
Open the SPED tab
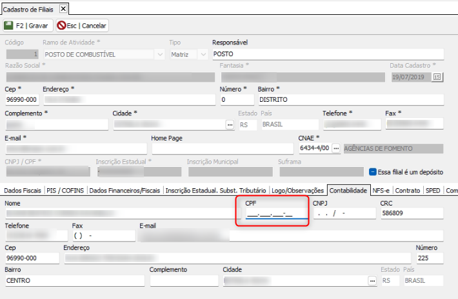point(433,190)
